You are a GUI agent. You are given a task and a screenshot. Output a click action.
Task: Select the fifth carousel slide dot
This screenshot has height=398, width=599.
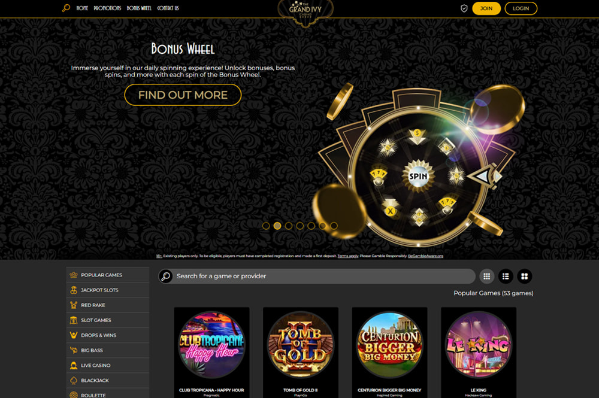[x=311, y=226]
